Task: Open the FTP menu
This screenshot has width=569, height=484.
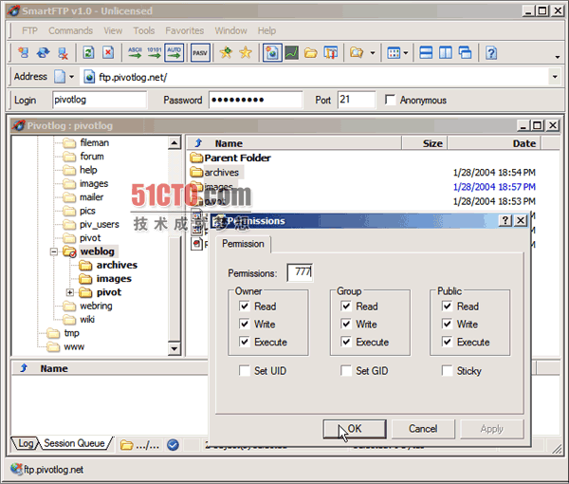Action: 29,30
